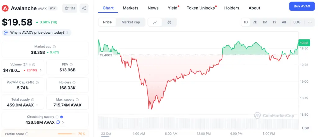Click the share icon
The image size is (318, 137).
point(84,8)
